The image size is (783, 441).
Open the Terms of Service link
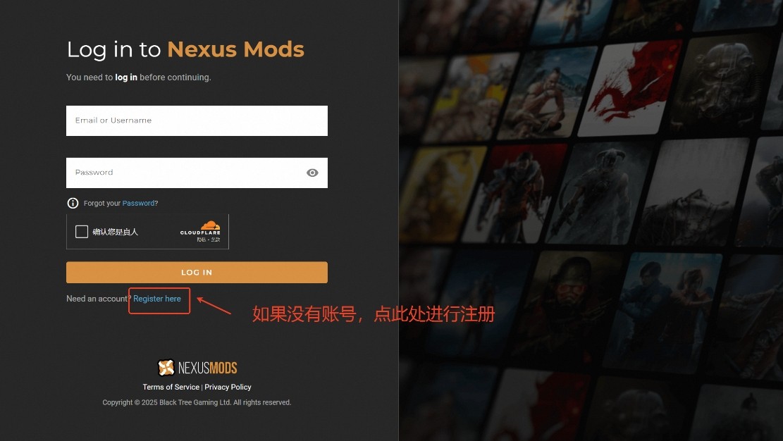pyautogui.click(x=171, y=387)
